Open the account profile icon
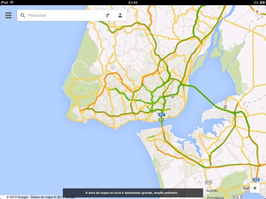This screenshot has height=199, width=266. [120, 15]
